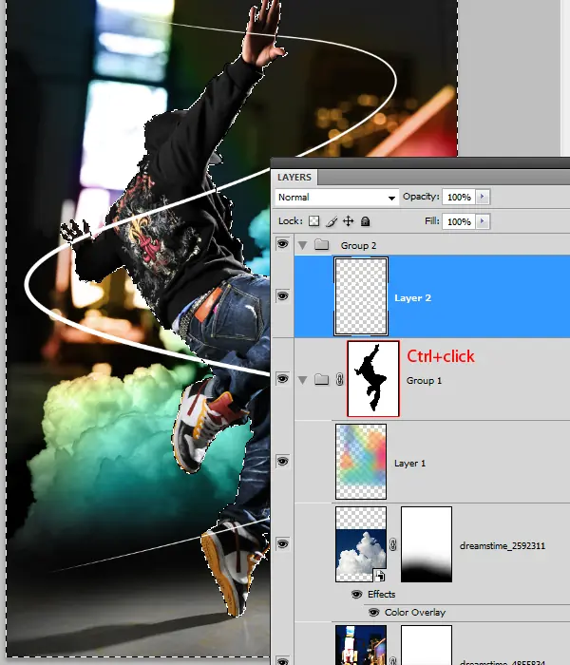The image size is (570, 665).
Task: Hide Layer 2 using its eye icon
Action: click(x=283, y=295)
